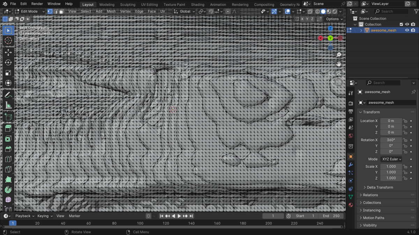Hide awesome_mesh in viewport with eye icon

click(x=407, y=30)
